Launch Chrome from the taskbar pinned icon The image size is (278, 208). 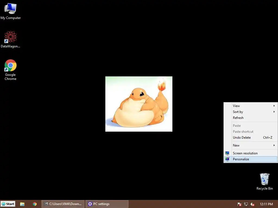coord(35,204)
